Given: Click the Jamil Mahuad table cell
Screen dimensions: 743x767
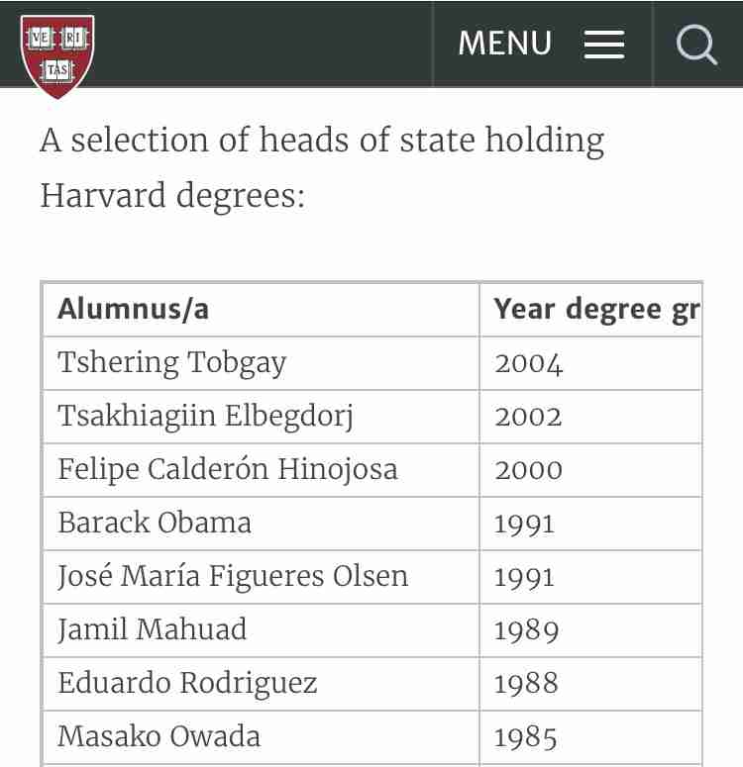Looking at the screenshot, I should pos(261,630).
